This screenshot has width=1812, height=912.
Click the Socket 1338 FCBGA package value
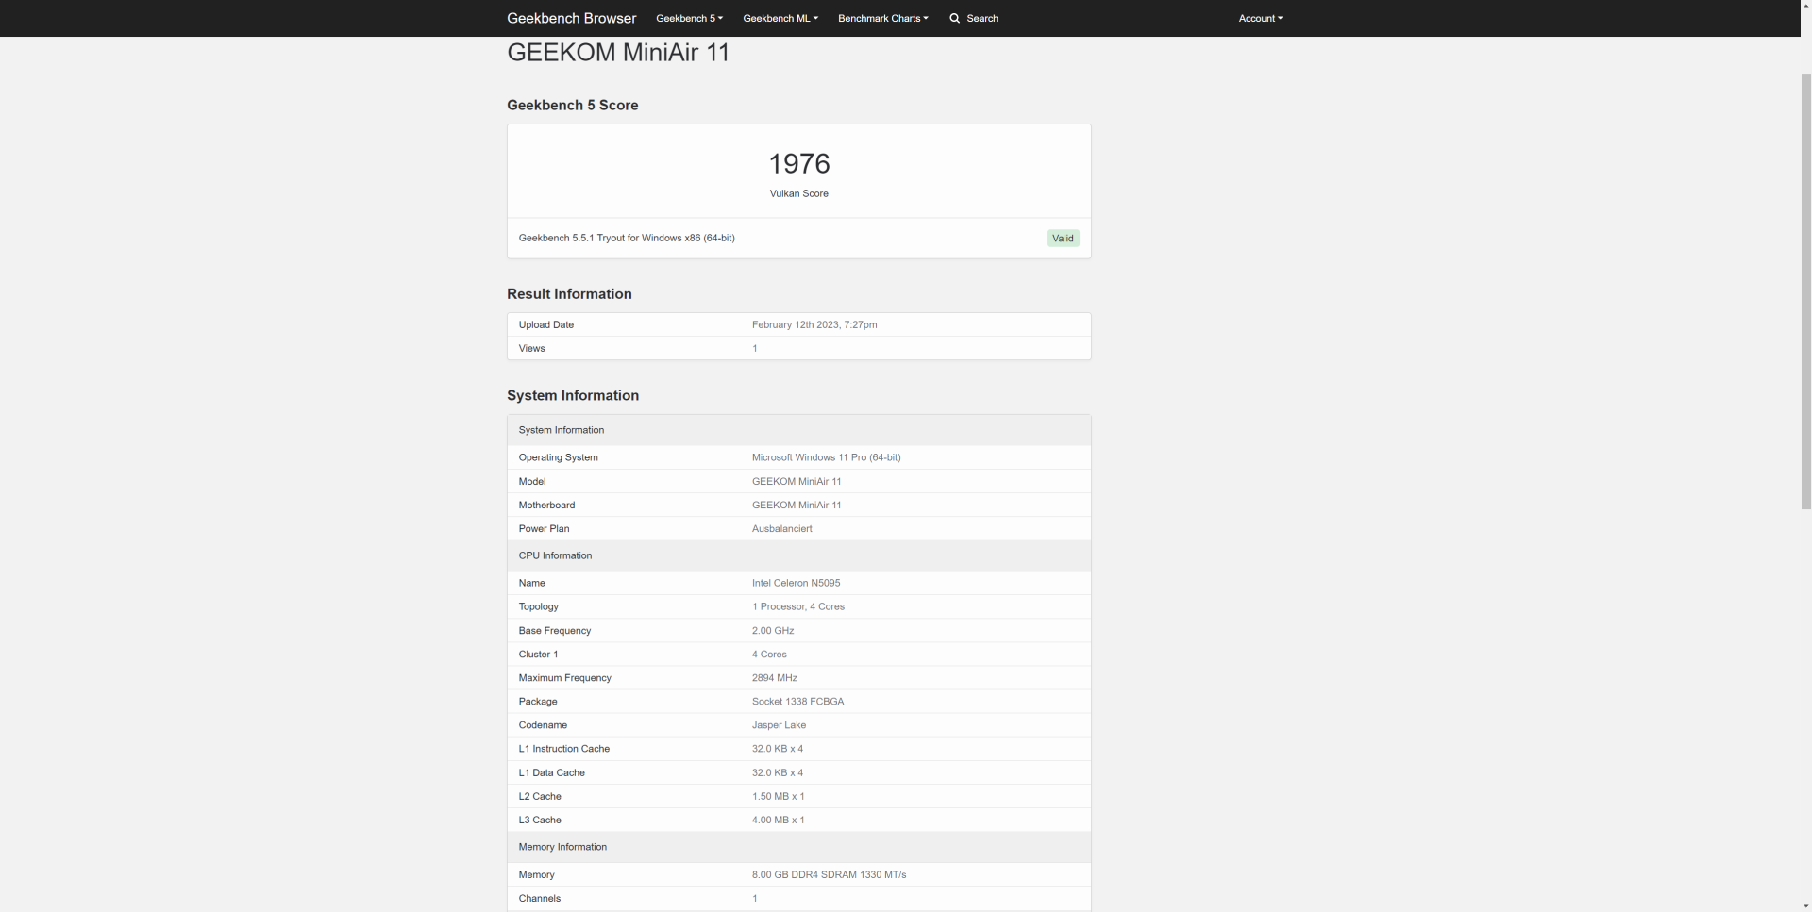point(797,701)
